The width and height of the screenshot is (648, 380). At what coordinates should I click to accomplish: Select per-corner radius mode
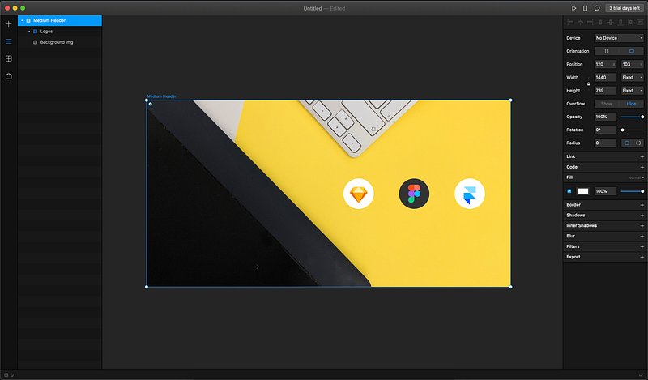[x=638, y=143]
